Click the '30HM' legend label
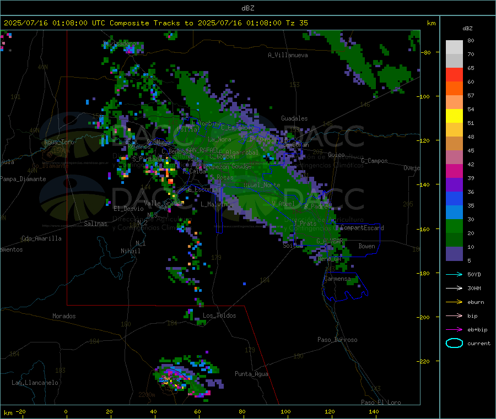The width and height of the screenshot is (496, 419). [x=474, y=288]
